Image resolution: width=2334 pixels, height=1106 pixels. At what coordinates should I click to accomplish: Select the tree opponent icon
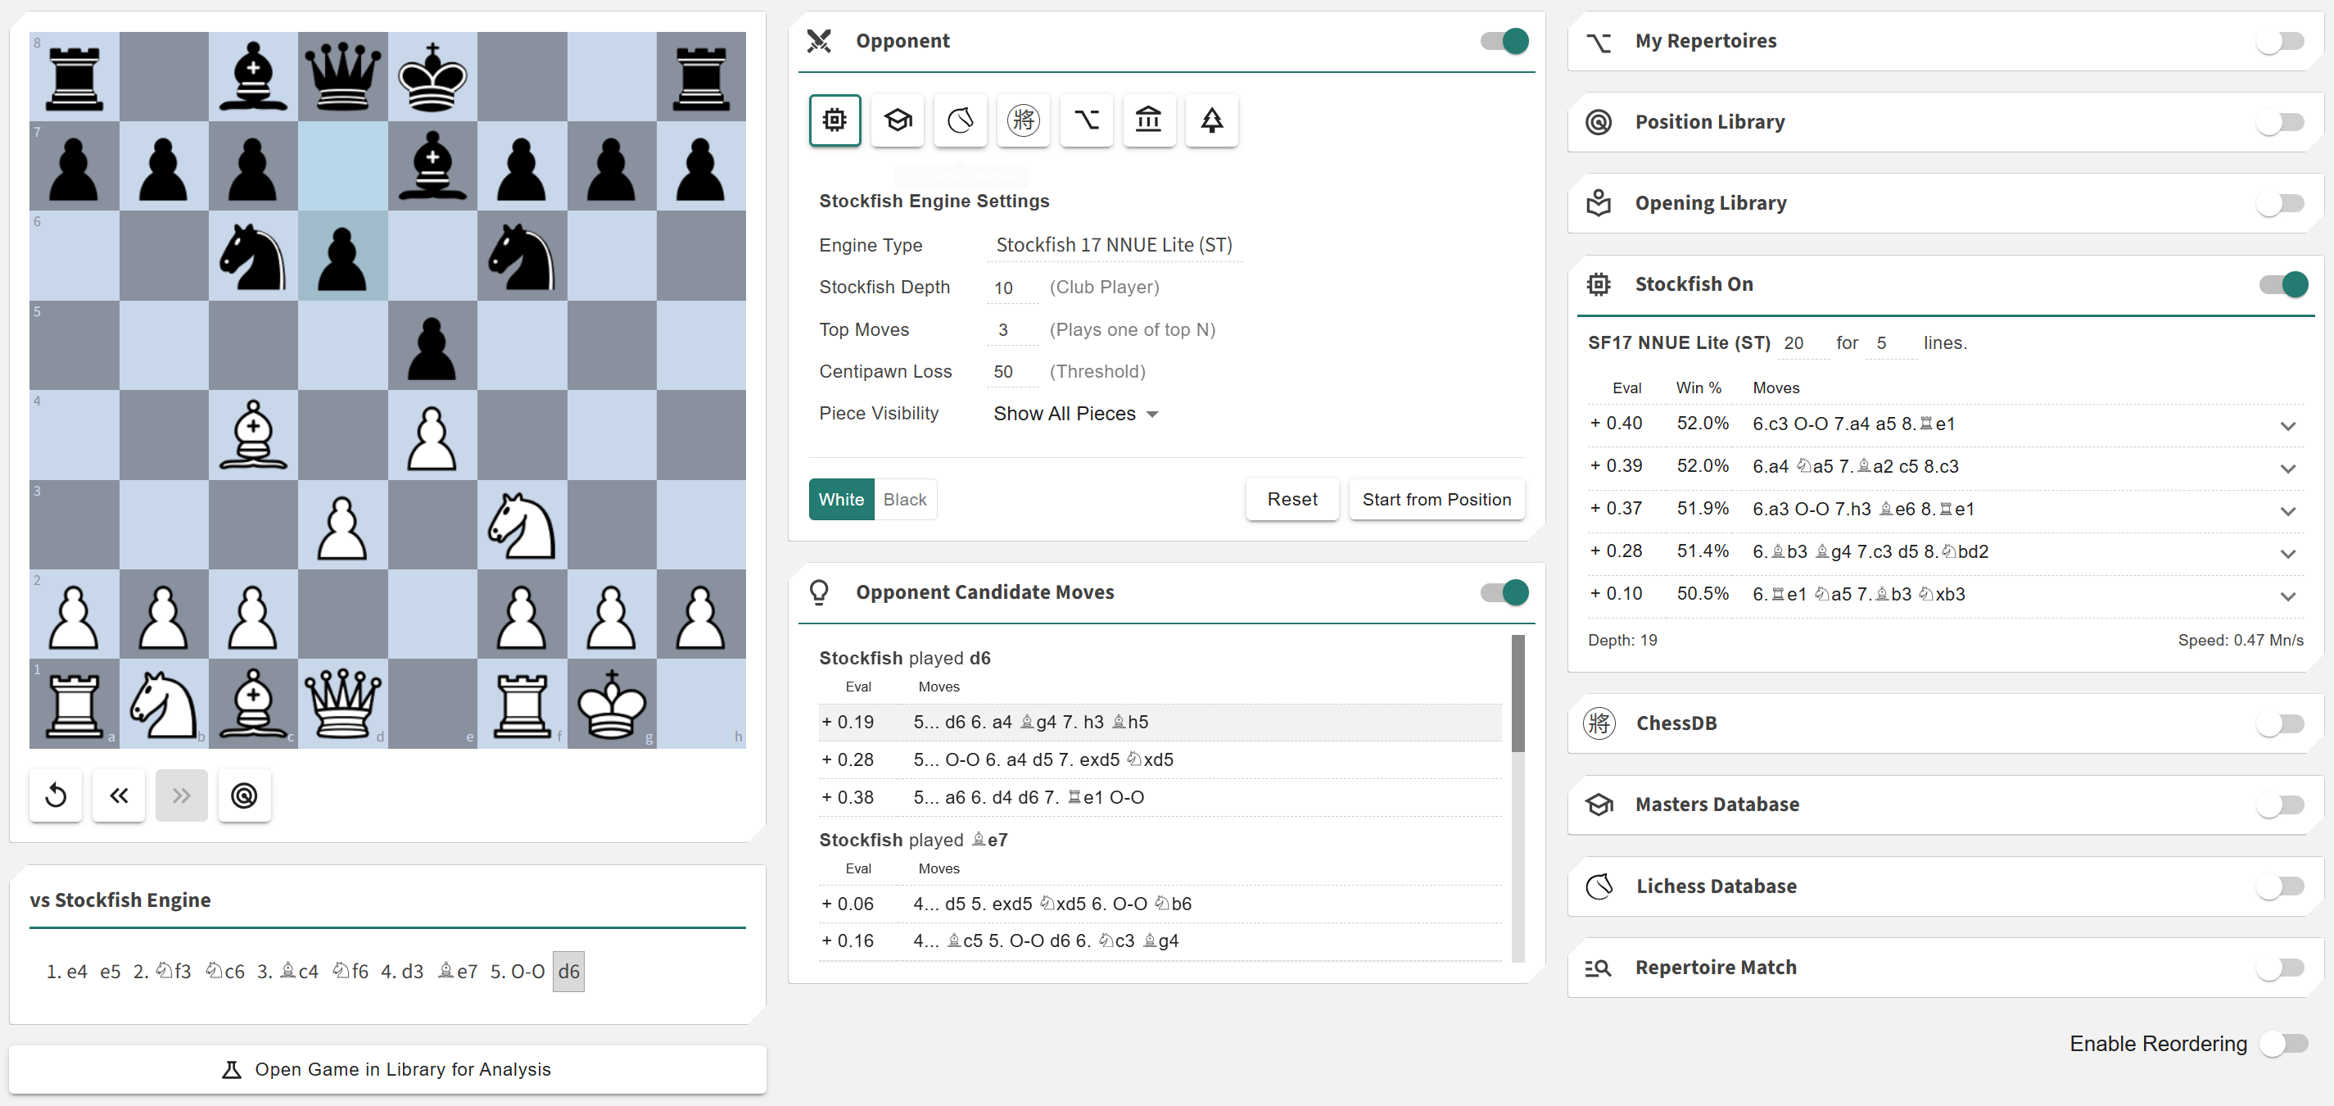click(1211, 120)
